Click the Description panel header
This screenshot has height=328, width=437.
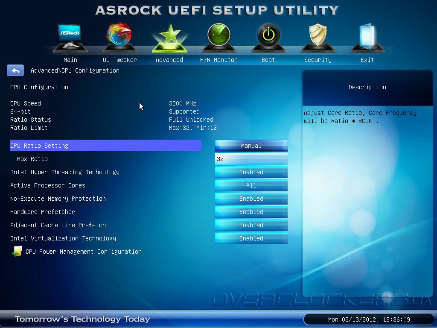point(367,87)
